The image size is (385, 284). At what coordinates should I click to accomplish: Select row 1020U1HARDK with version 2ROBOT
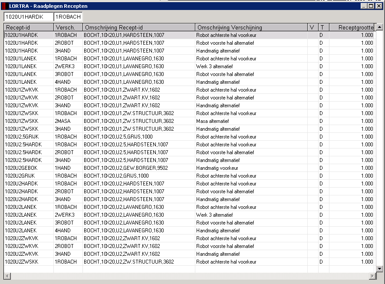tap(190, 43)
